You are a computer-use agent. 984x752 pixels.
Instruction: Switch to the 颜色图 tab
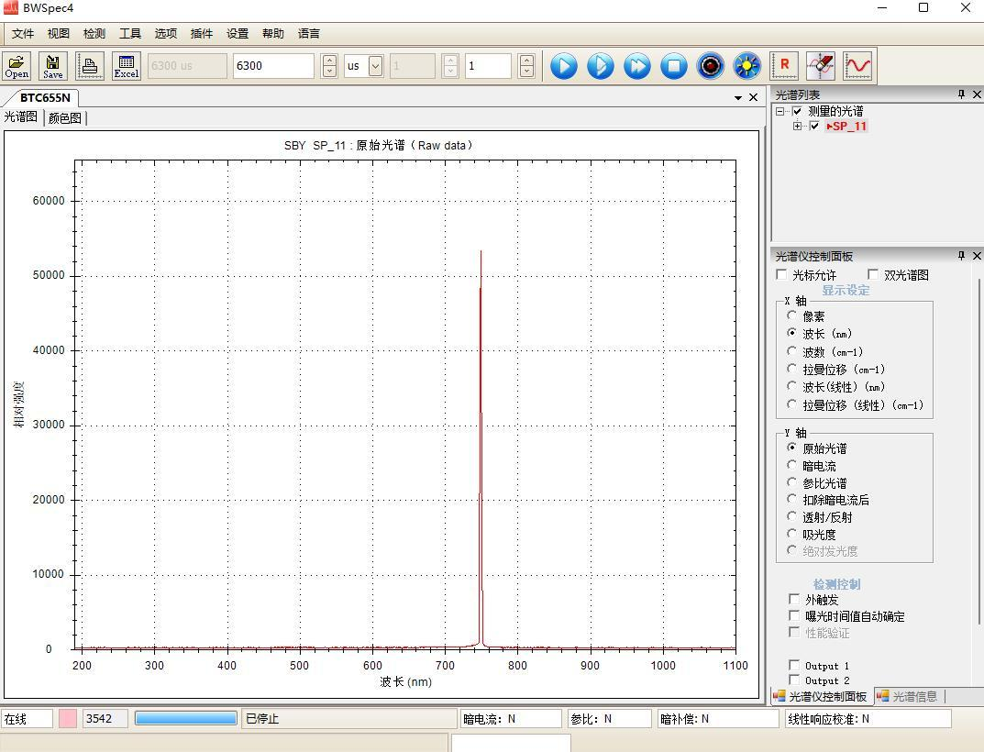65,117
